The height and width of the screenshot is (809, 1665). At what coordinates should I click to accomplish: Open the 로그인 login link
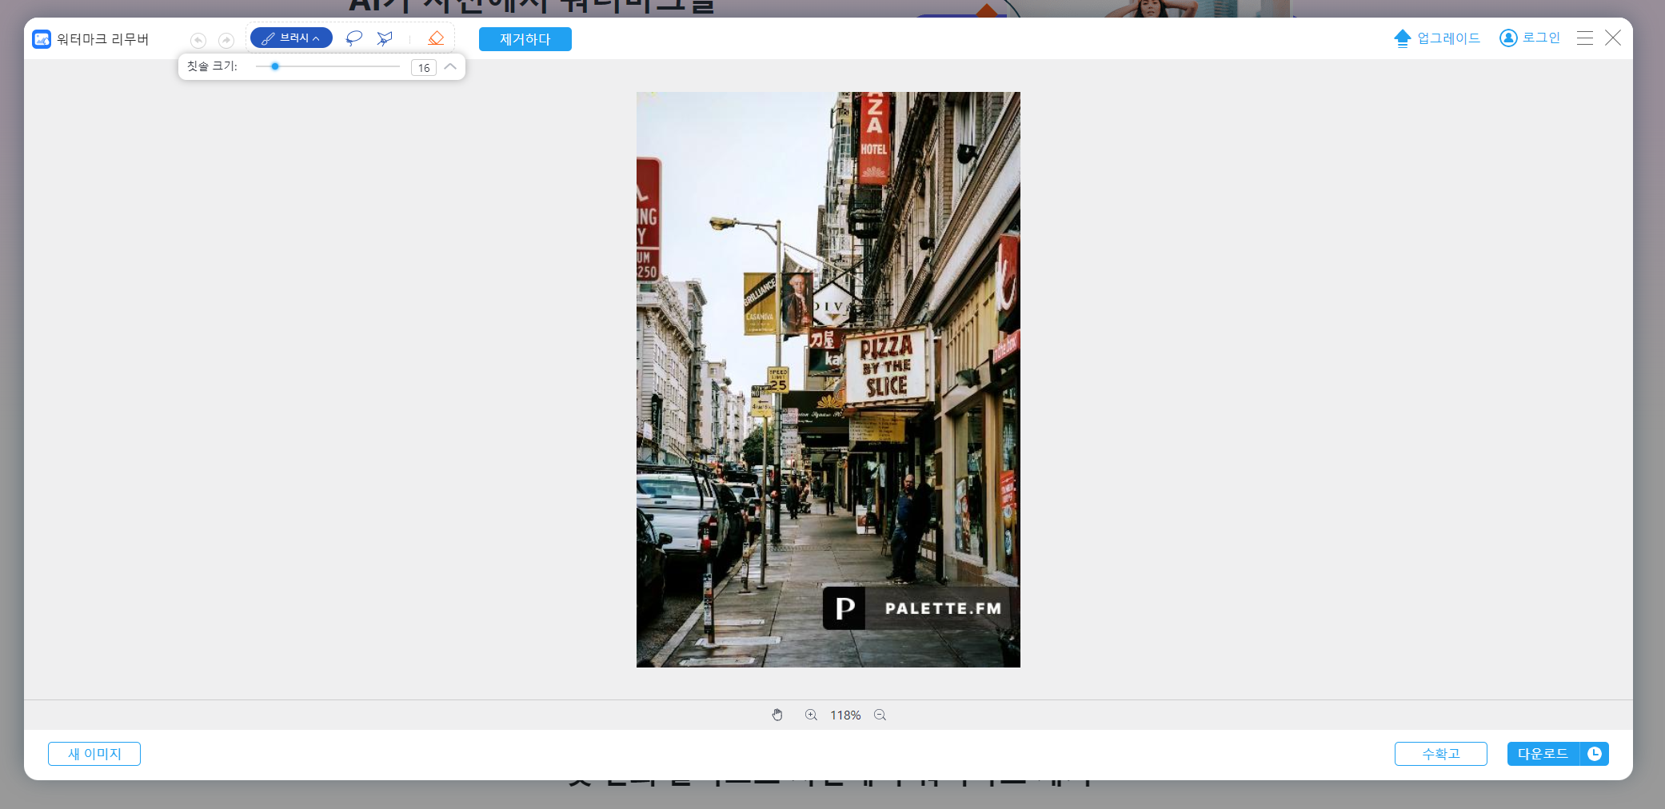coord(1541,38)
